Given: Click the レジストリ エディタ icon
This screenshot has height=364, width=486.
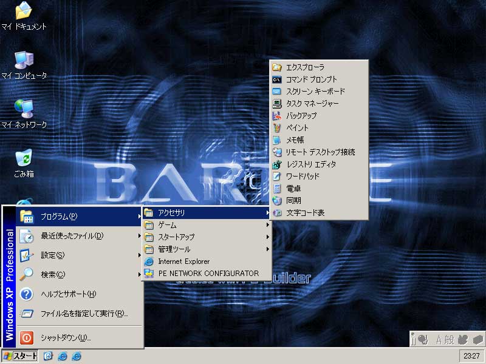Looking at the screenshot, I should tap(277, 164).
